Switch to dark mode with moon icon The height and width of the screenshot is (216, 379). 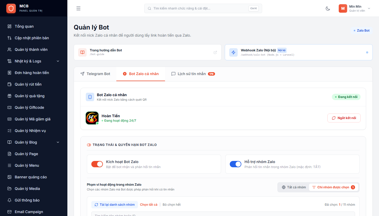(x=328, y=8)
